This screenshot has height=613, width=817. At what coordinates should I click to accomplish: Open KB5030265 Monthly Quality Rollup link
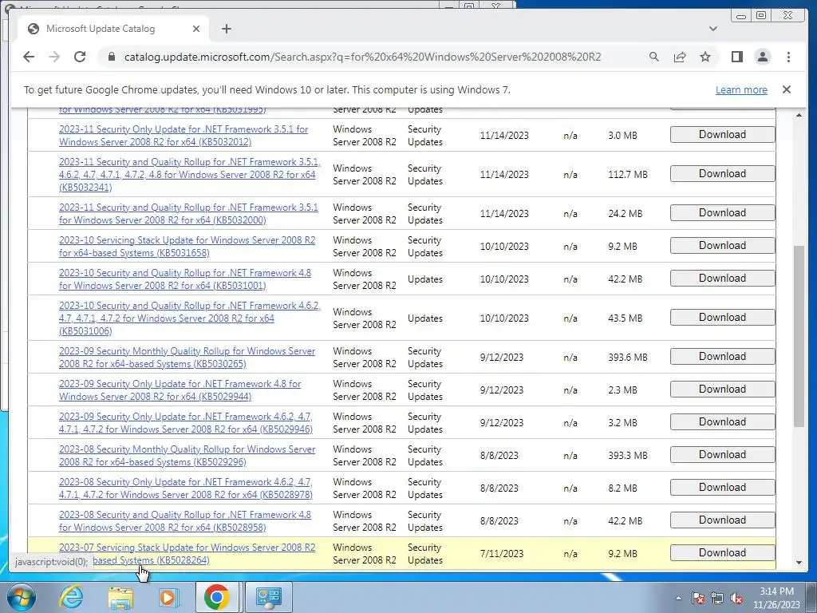tap(187, 358)
